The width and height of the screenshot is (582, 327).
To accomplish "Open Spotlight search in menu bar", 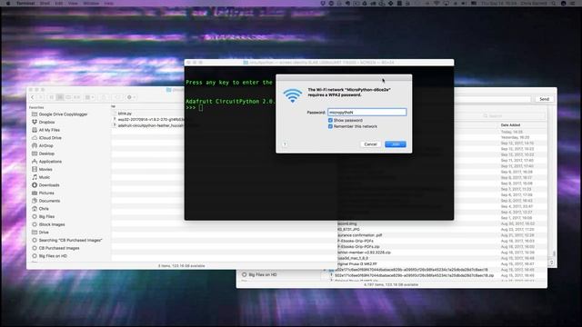I will click(554, 3).
